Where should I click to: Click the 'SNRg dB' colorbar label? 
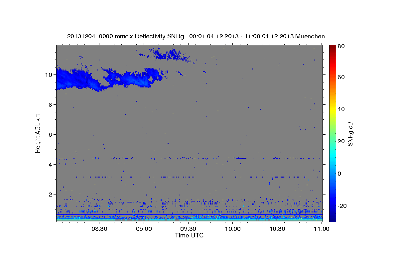tap(350, 133)
